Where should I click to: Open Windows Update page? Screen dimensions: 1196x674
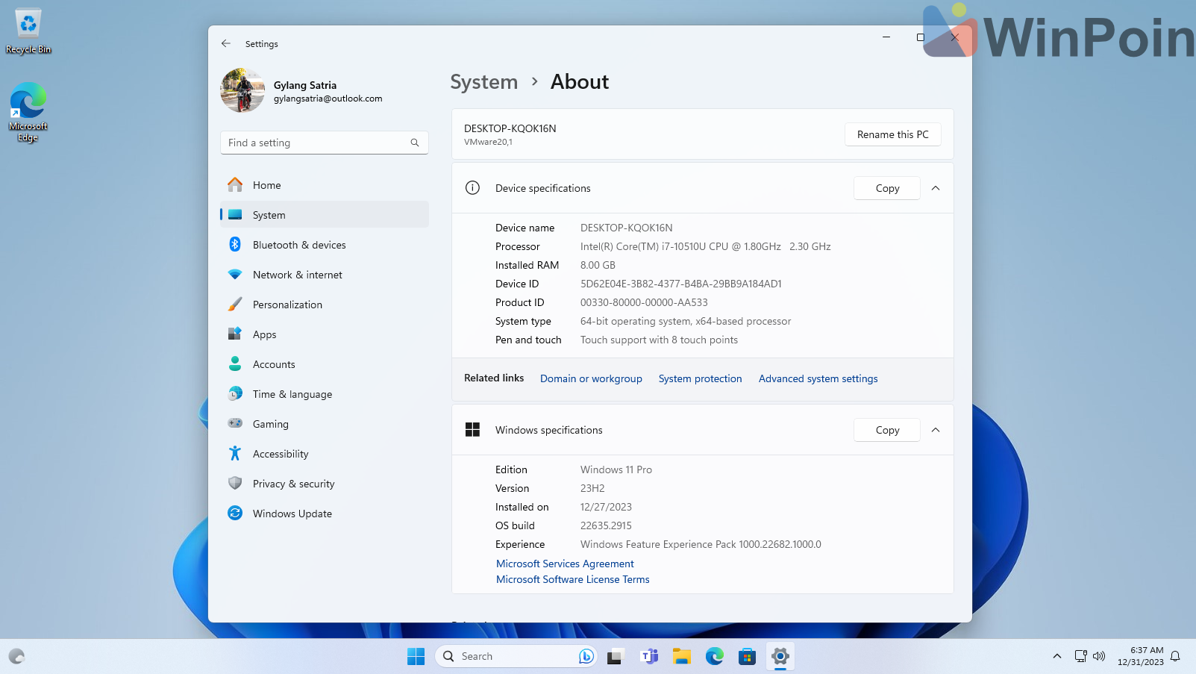pyautogui.click(x=292, y=514)
